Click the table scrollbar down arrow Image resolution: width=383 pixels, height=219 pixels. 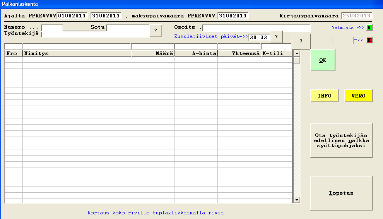297,200
